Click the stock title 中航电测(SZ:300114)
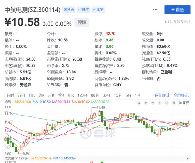 (32, 10)
